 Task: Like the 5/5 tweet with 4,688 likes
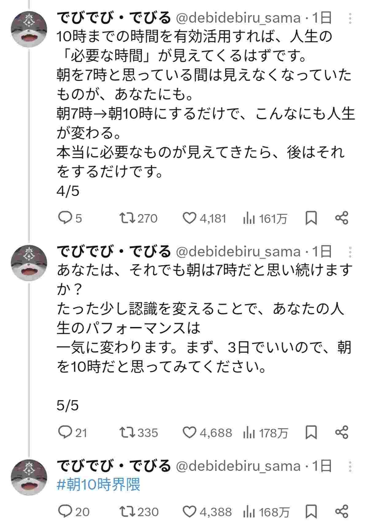[x=189, y=432]
